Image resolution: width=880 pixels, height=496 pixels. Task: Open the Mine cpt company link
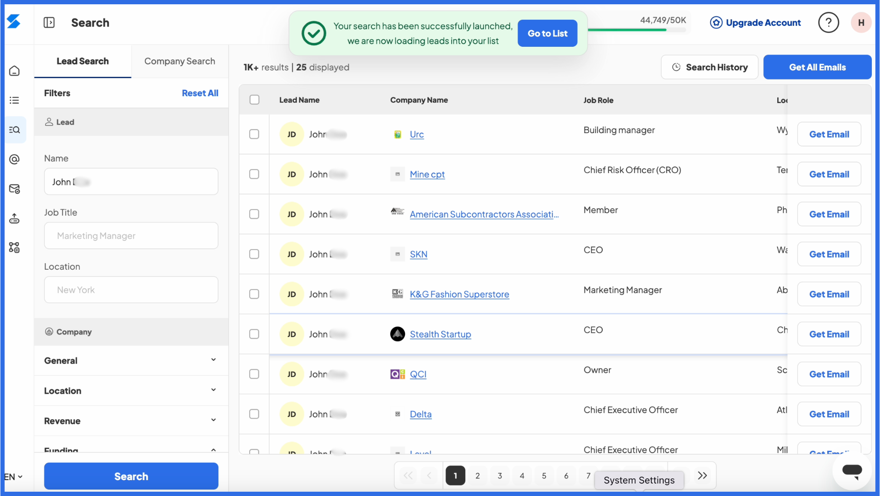(x=427, y=174)
